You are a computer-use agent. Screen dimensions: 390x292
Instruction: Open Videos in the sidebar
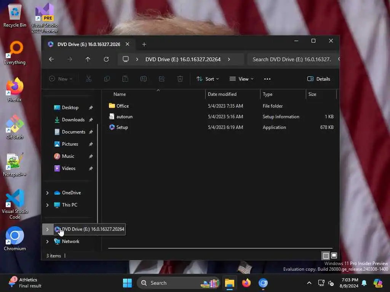pos(69,168)
